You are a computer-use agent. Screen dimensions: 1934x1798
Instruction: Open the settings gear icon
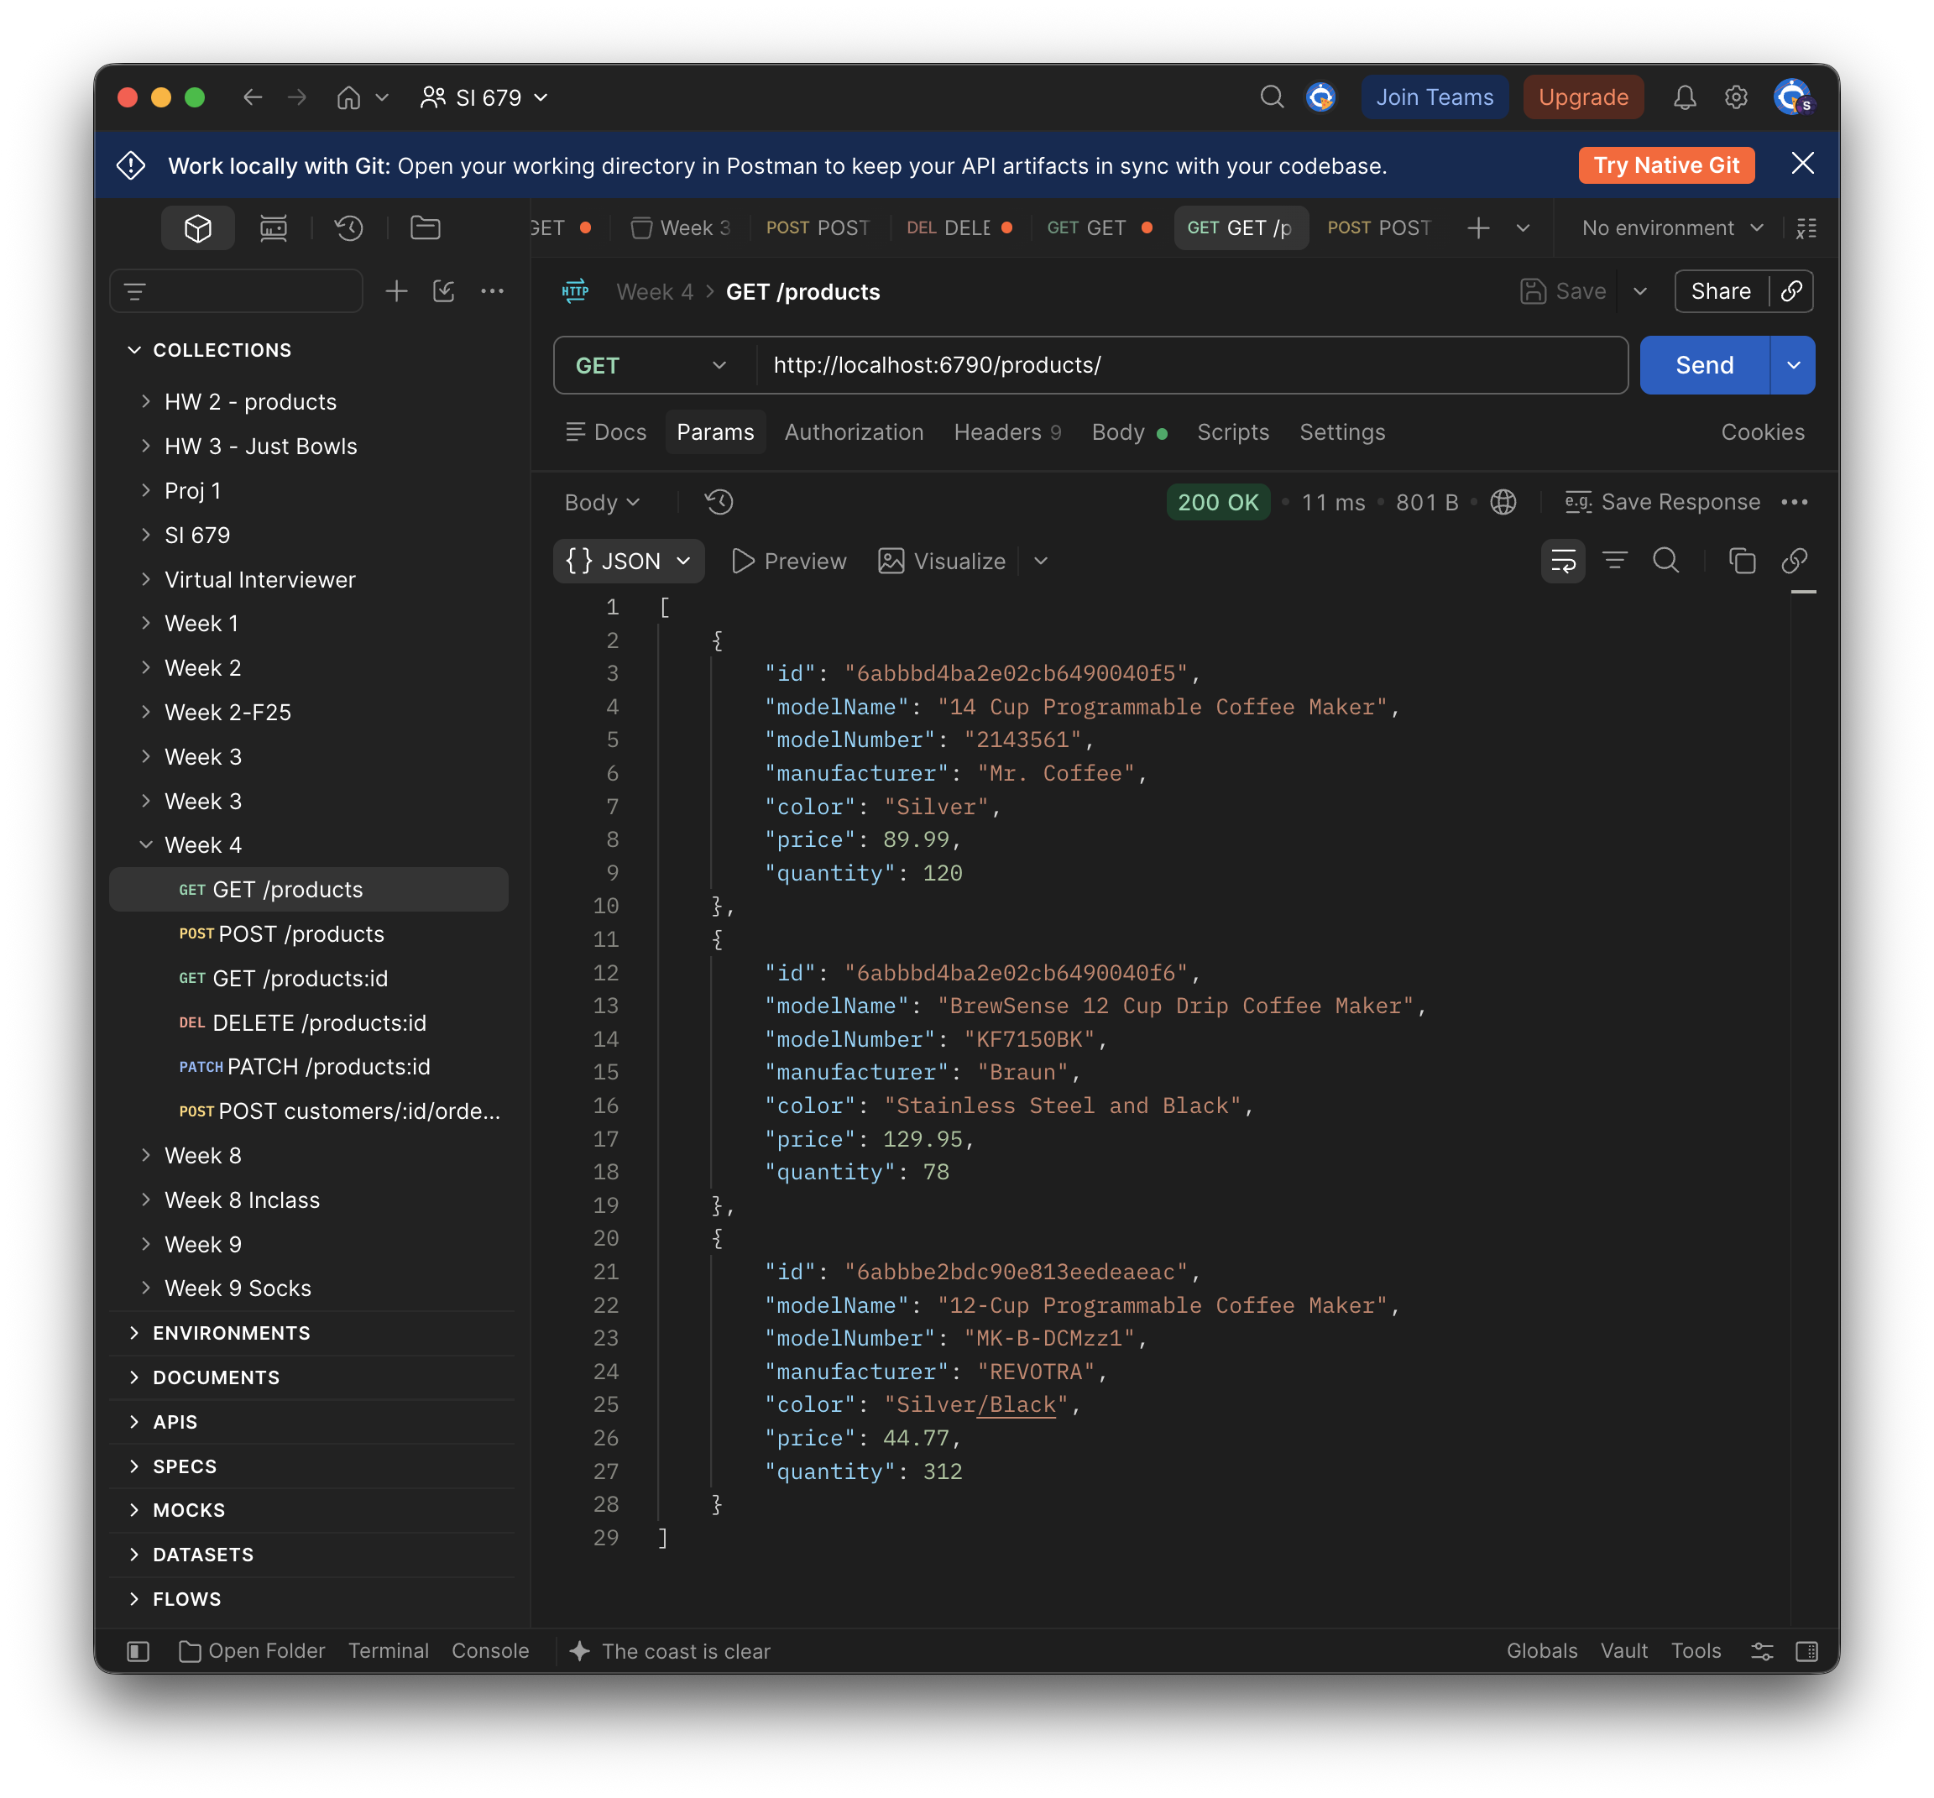[x=1737, y=97]
